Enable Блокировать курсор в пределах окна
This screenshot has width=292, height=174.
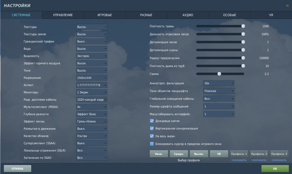[152, 144]
